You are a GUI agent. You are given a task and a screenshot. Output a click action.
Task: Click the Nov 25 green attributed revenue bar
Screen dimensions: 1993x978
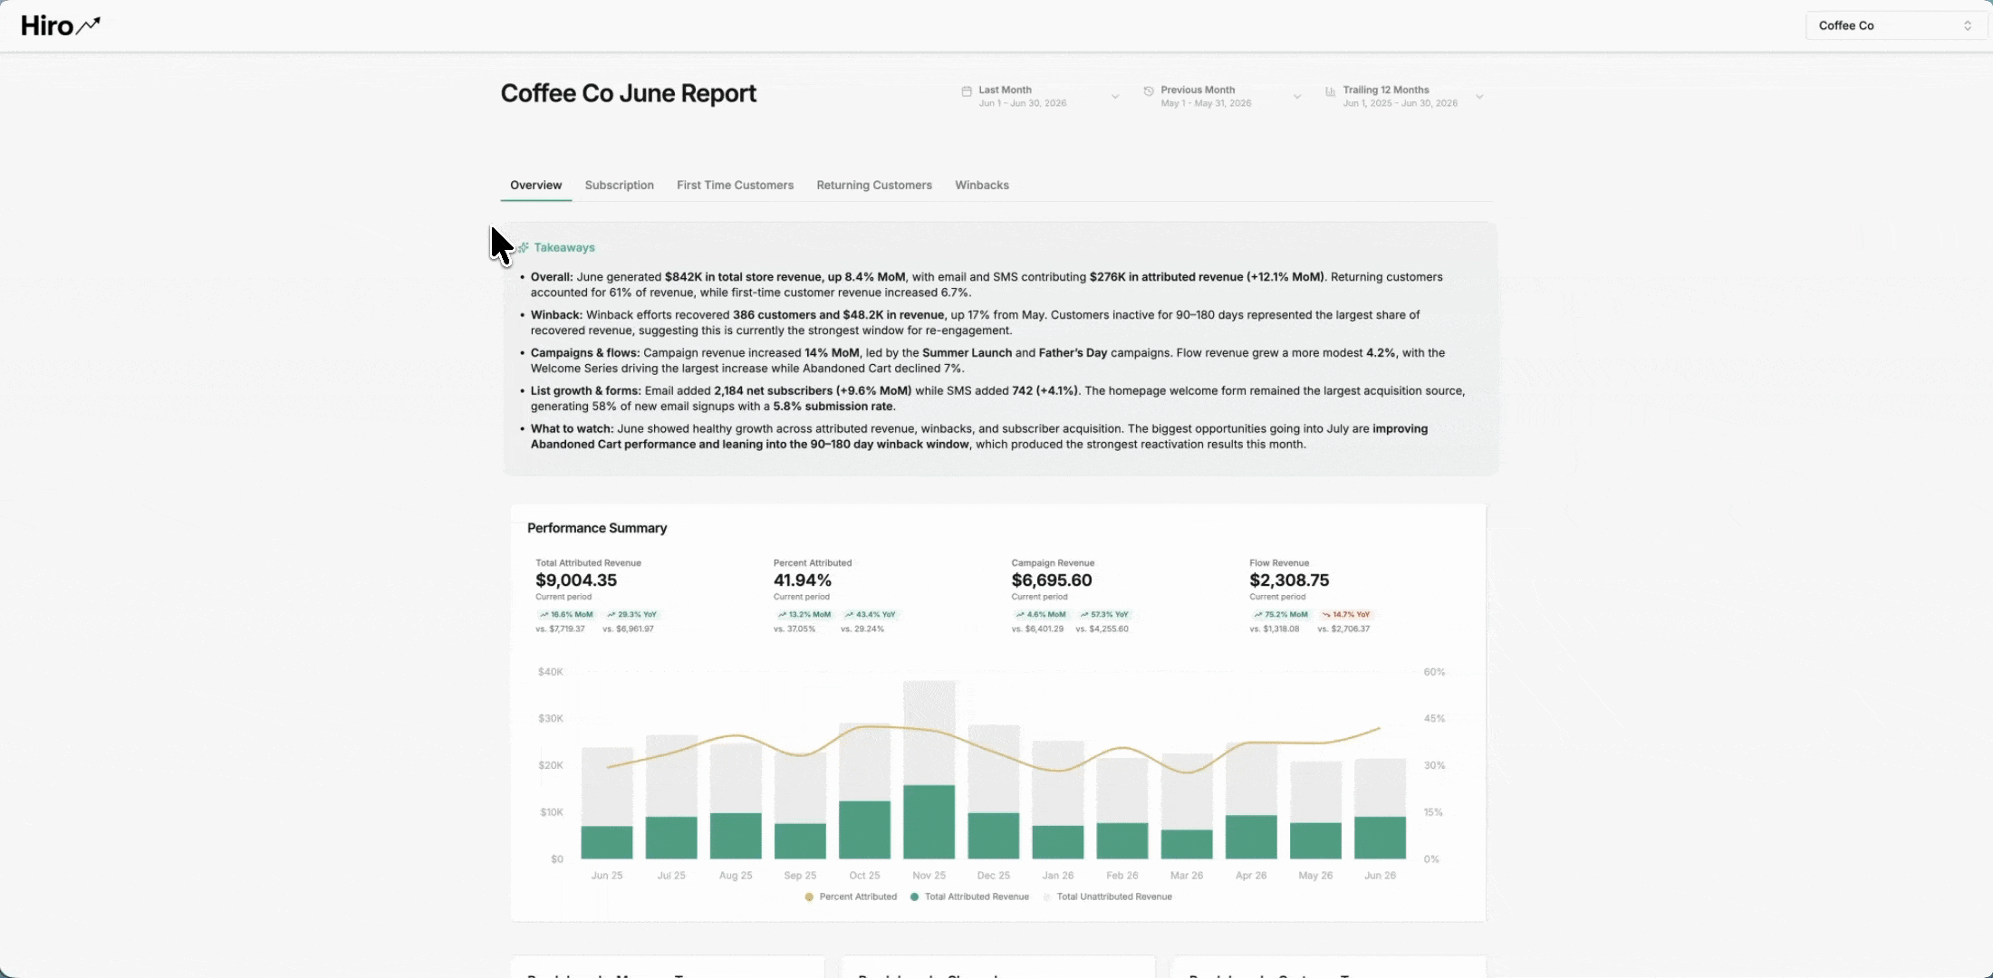(929, 822)
